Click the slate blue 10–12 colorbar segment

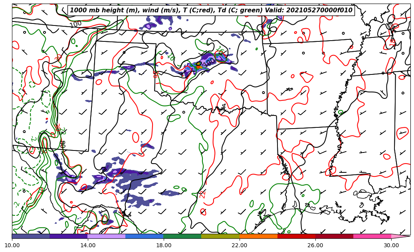tap(31, 236)
